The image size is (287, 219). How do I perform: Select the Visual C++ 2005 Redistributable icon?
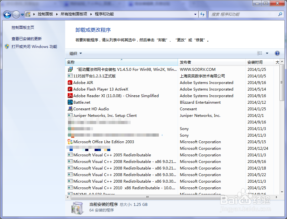click(70, 155)
